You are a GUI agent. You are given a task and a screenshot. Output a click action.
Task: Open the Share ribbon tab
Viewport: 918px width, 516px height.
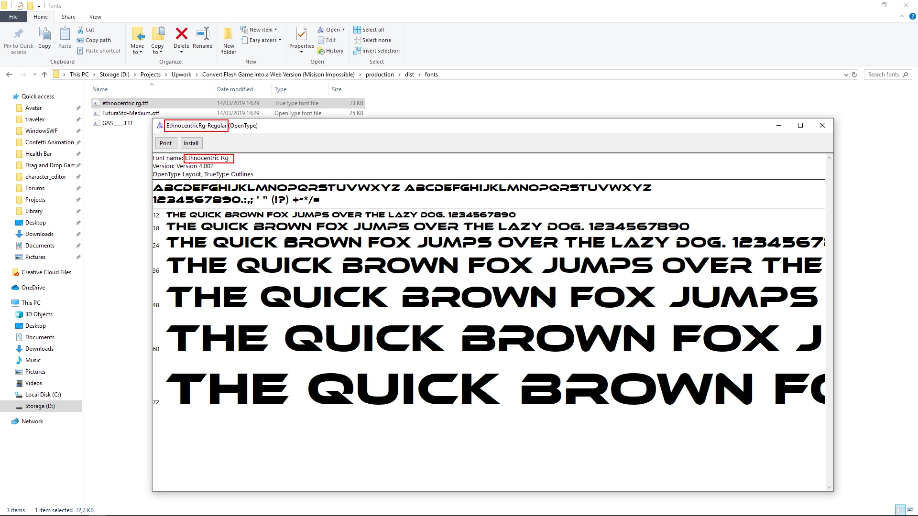point(68,17)
